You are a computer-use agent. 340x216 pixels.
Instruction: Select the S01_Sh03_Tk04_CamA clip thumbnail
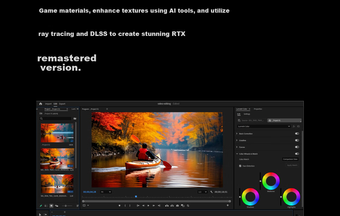pyautogui.click(x=57, y=158)
